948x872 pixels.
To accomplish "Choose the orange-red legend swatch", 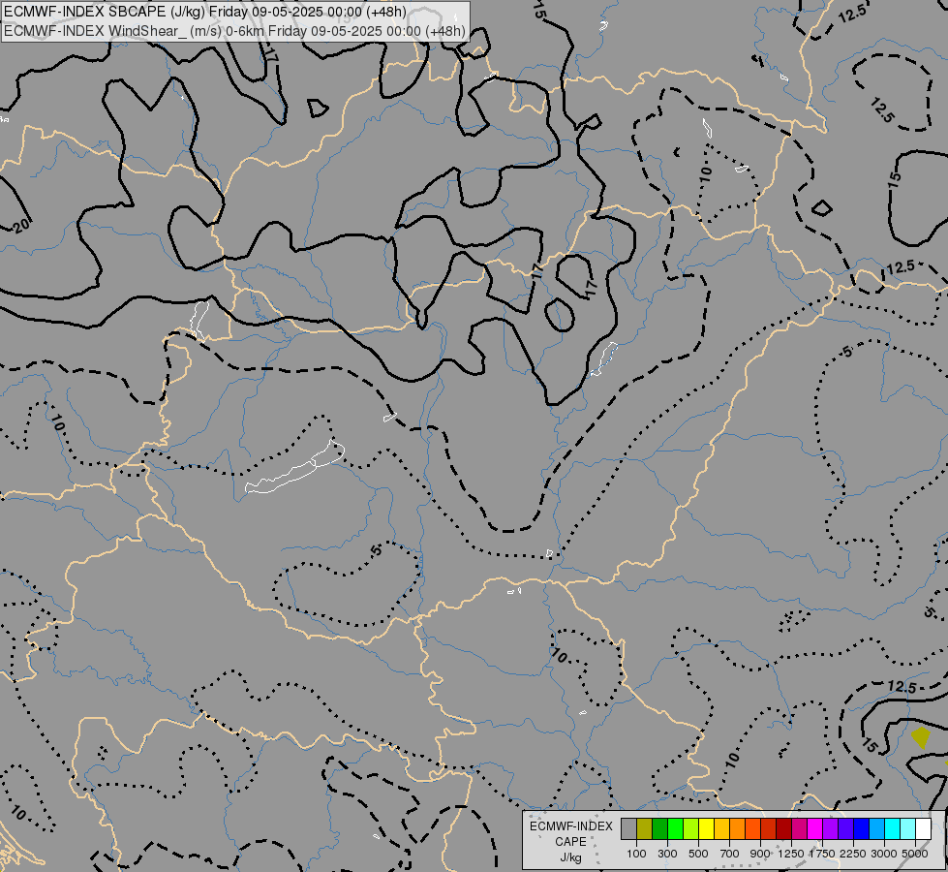I will 752,829.
